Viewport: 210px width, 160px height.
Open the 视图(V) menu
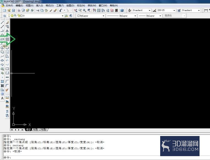coord(29,6)
